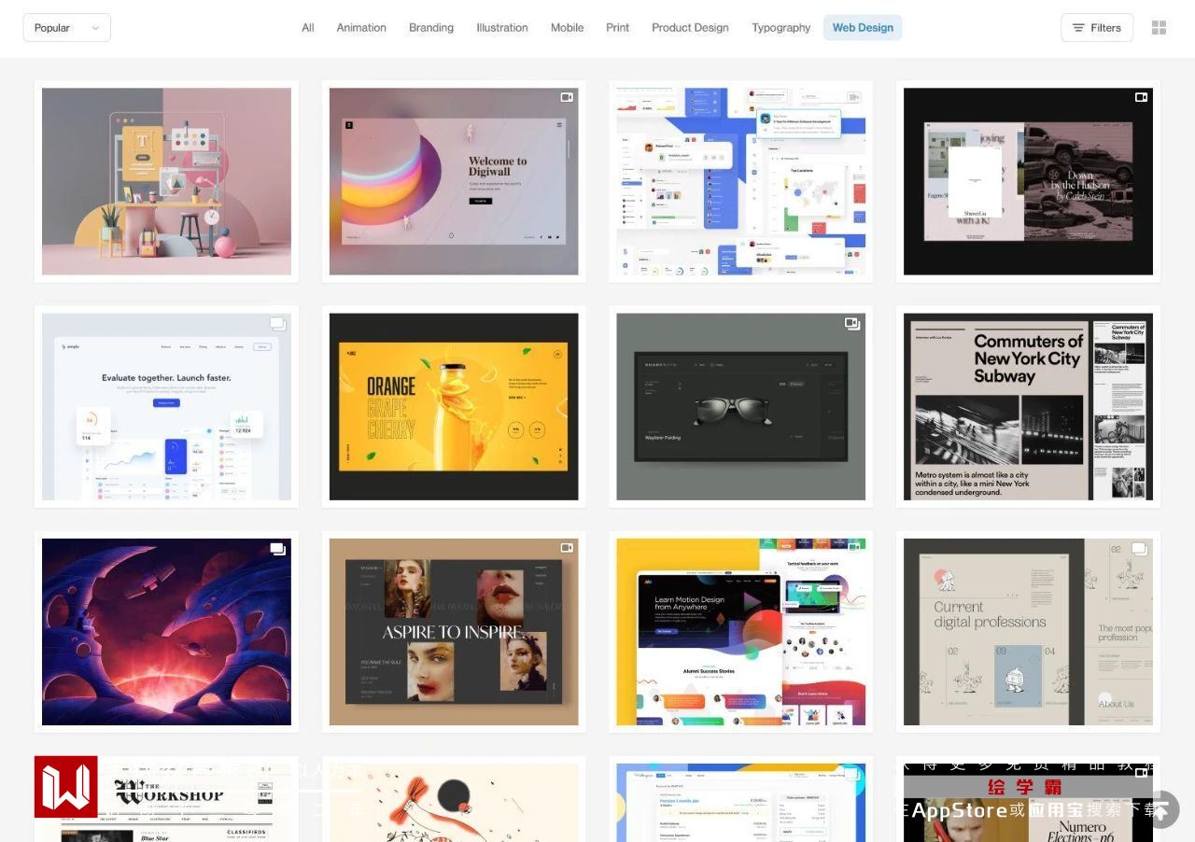The image size is (1195, 842).
Task: Open the dark sunglasses product shot
Action: pos(741,407)
